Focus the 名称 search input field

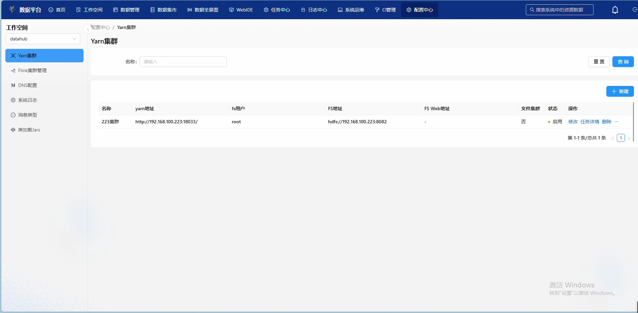[x=183, y=62]
